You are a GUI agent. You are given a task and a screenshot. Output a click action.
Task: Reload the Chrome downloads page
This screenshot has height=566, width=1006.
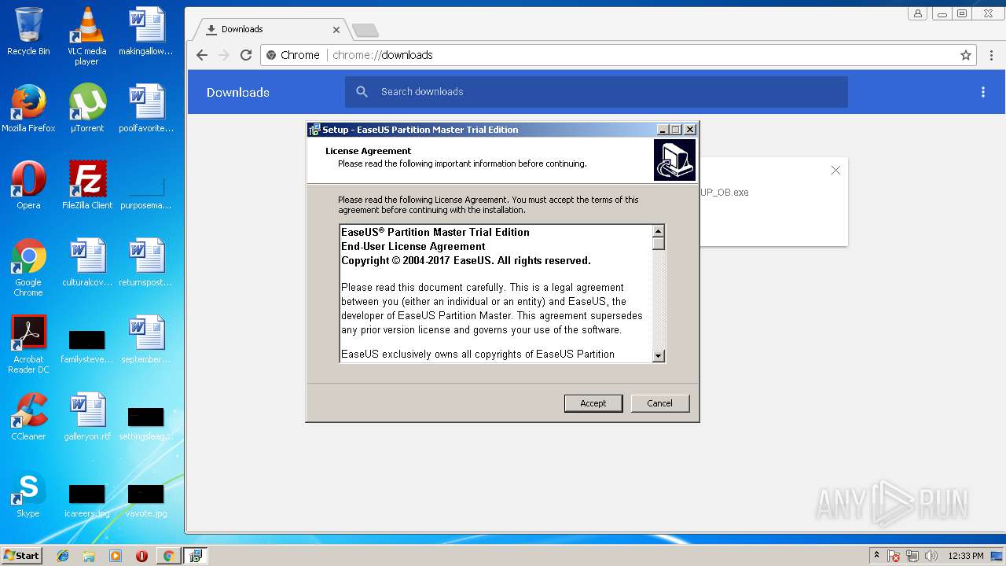(x=246, y=55)
